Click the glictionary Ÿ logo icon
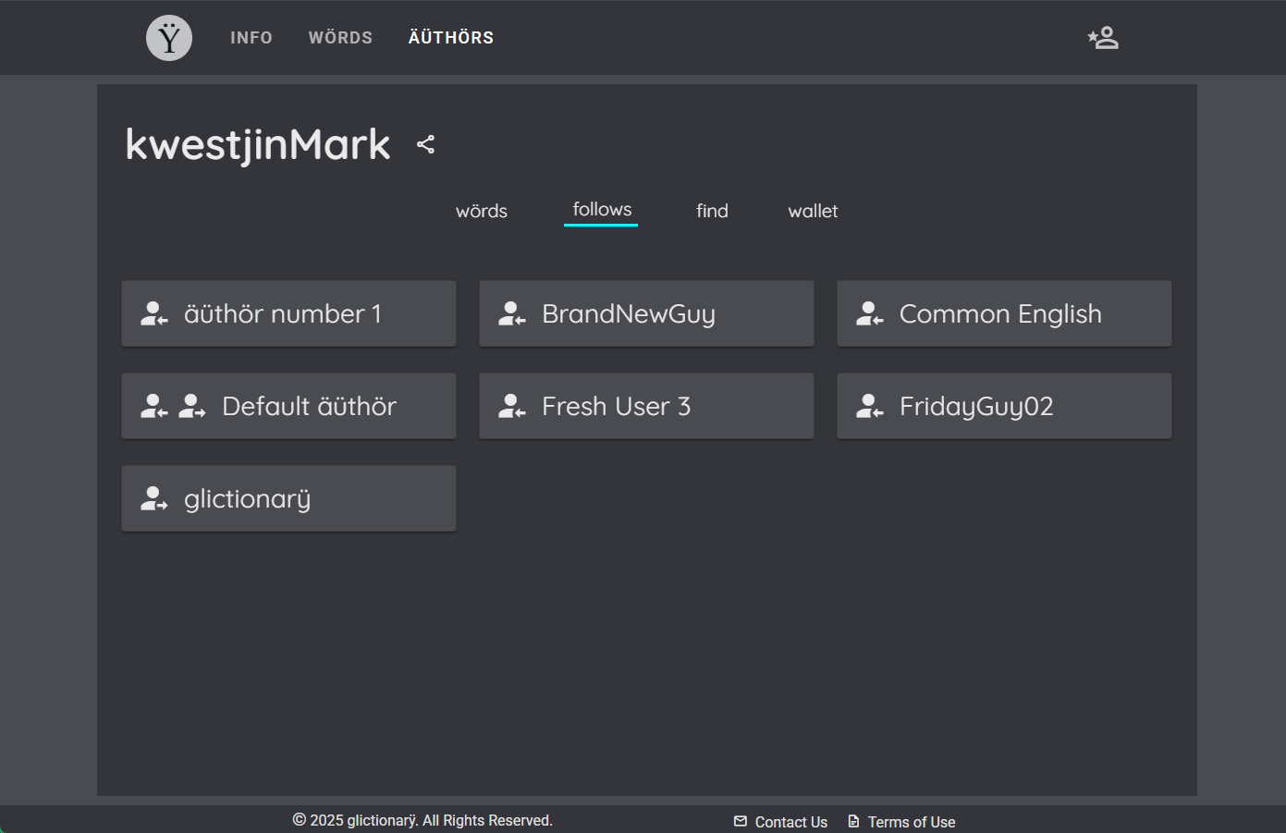Image resolution: width=1286 pixels, height=833 pixels. 169,38
